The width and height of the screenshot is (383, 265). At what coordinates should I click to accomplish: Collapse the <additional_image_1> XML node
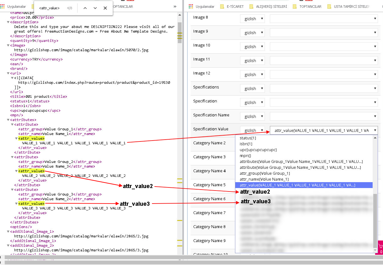[x=8, y=231]
